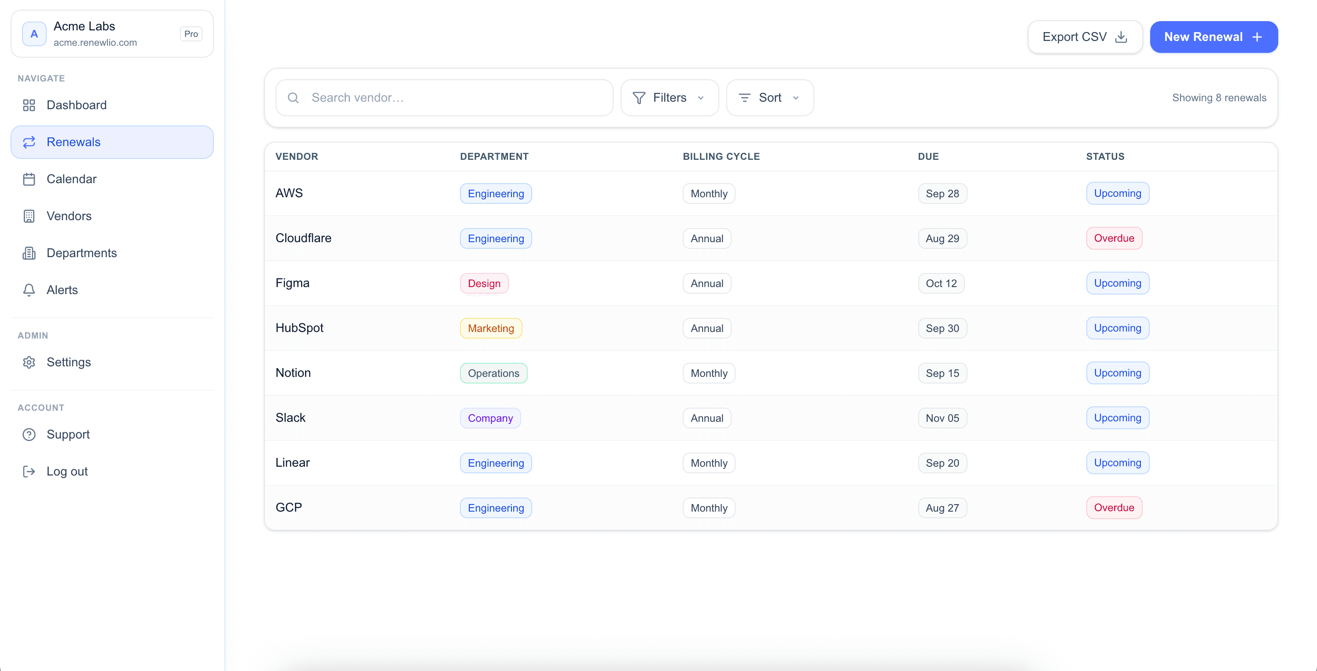This screenshot has width=1317, height=671.
Task: Open the Filters dropdown chevron
Action: coord(701,98)
